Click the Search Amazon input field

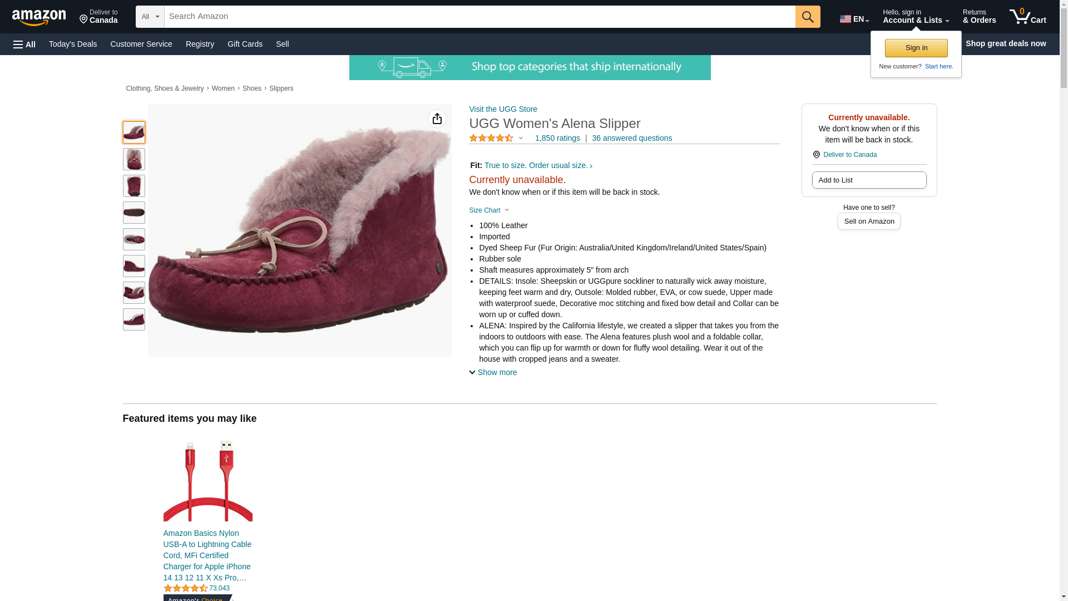[x=479, y=17]
